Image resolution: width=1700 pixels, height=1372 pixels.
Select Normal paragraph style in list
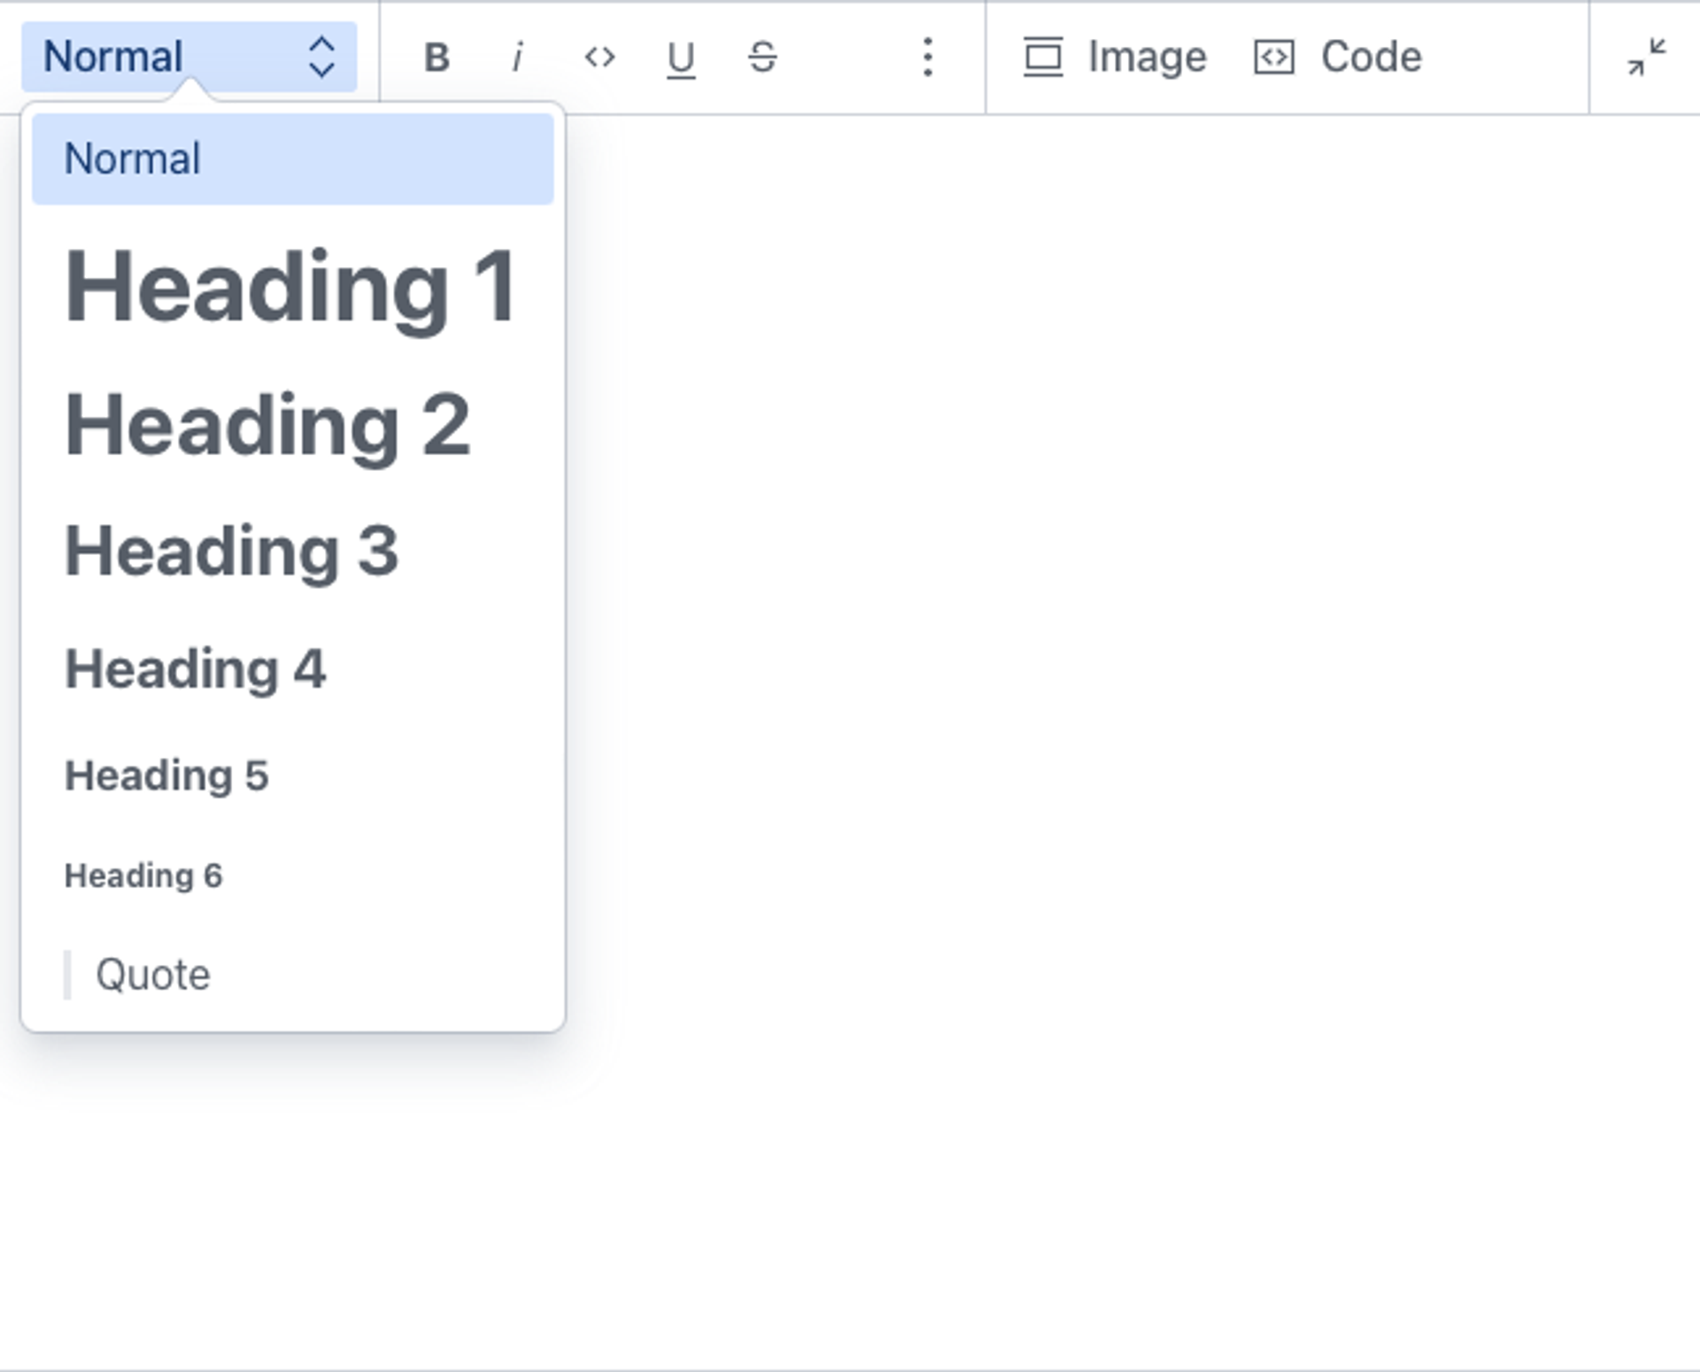pos(292,159)
